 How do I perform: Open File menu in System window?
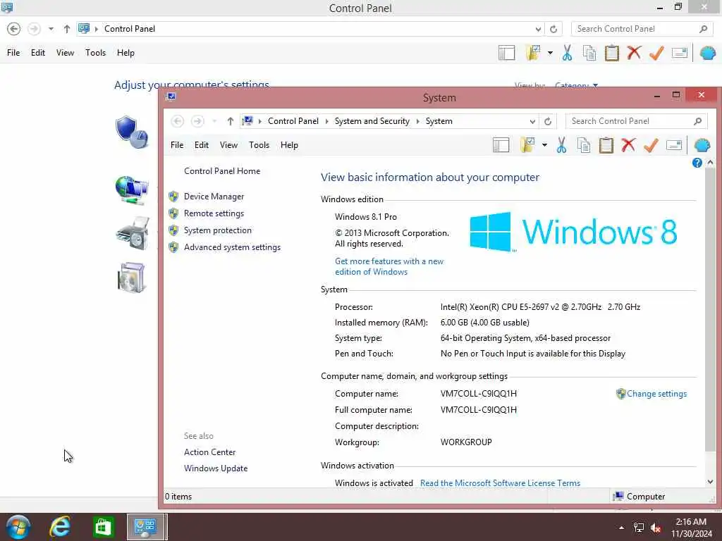pos(177,145)
